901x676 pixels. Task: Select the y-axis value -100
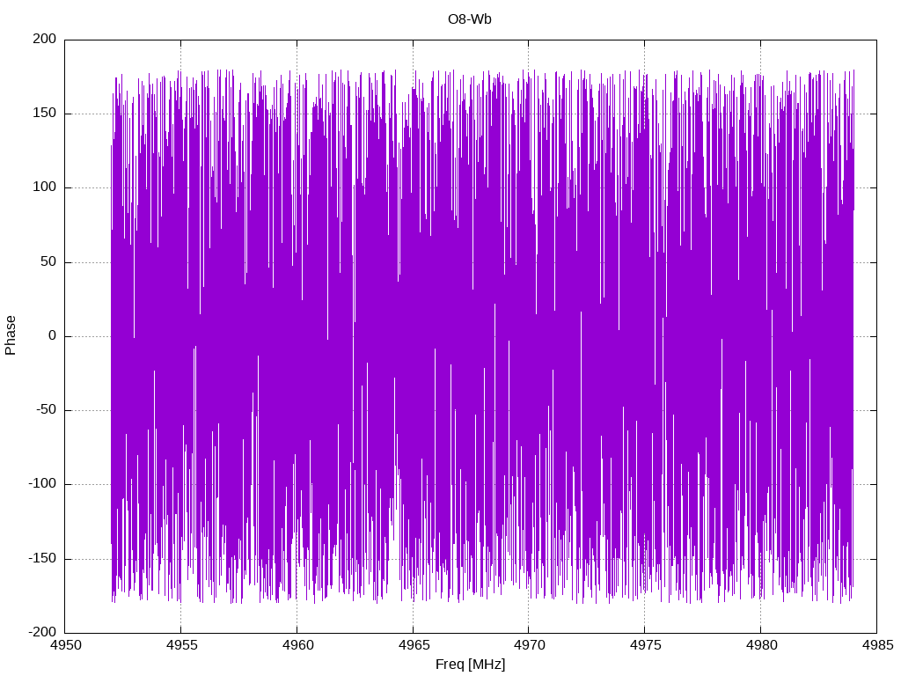point(42,484)
